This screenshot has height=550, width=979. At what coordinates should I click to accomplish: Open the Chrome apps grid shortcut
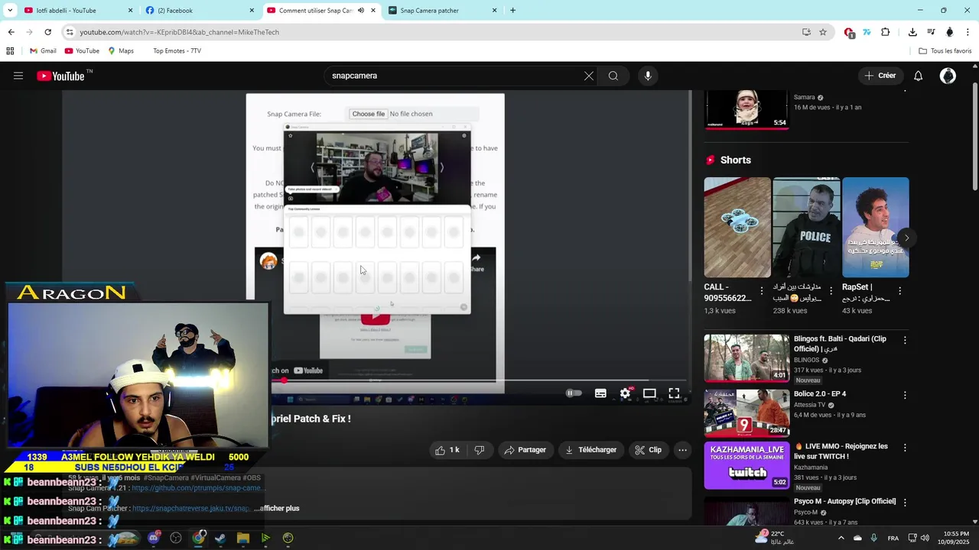(x=10, y=51)
